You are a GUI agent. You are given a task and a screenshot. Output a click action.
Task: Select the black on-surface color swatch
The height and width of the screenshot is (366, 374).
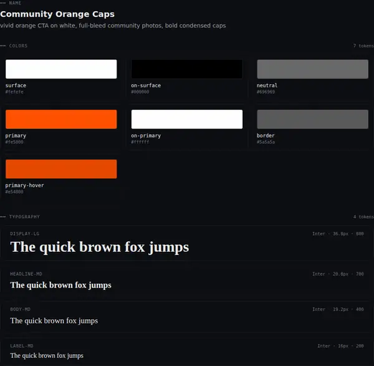[x=187, y=69]
